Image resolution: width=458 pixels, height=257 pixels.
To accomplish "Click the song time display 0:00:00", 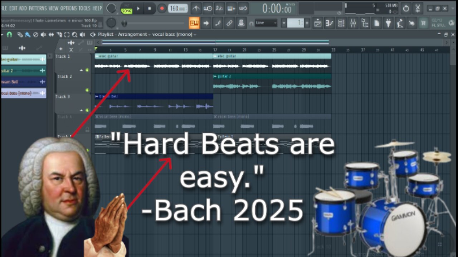I will (x=277, y=8).
